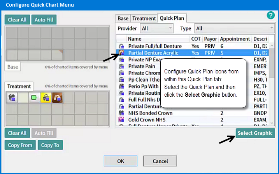Sort by the COT column header

(196, 39)
